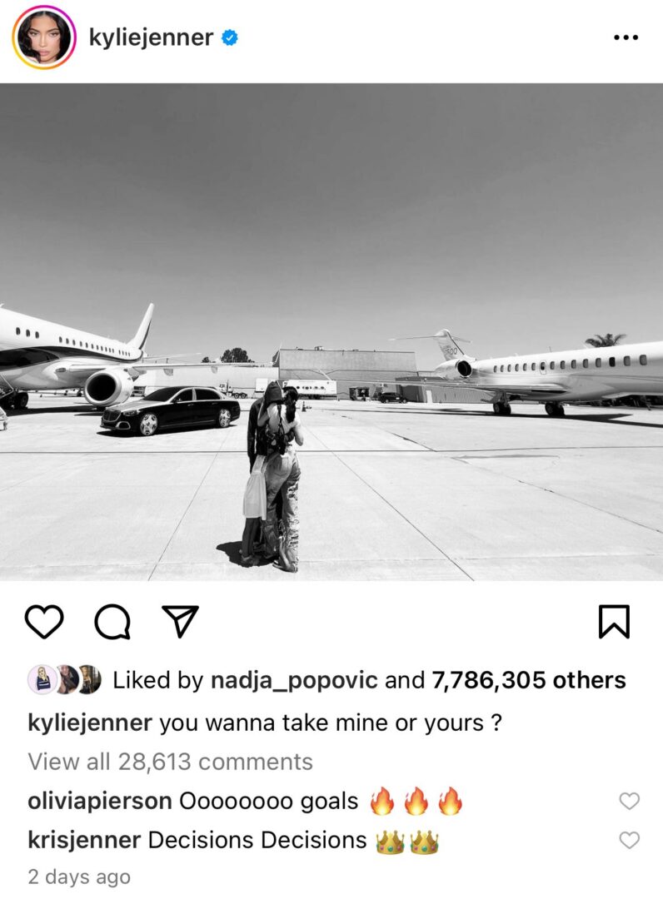This screenshot has width=663, height=899.
Task: Tap the black and white airport photo
Action: (x=331, y=332)
